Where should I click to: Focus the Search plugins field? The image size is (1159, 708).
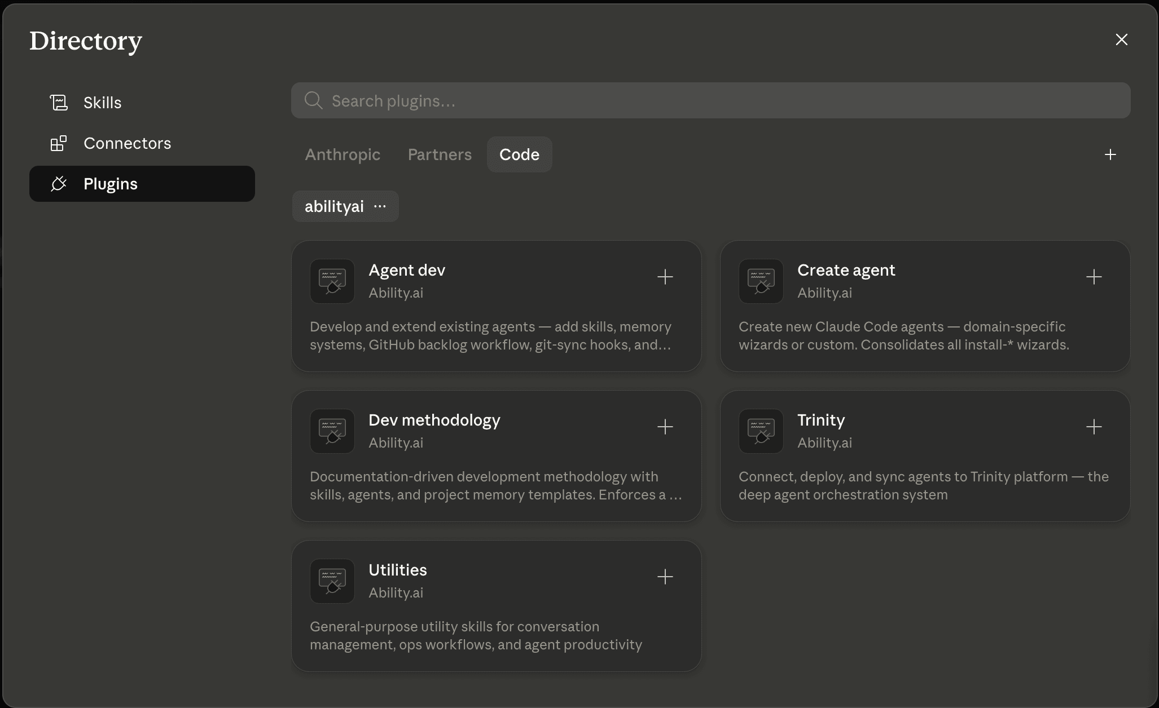[x=711, y=100]
